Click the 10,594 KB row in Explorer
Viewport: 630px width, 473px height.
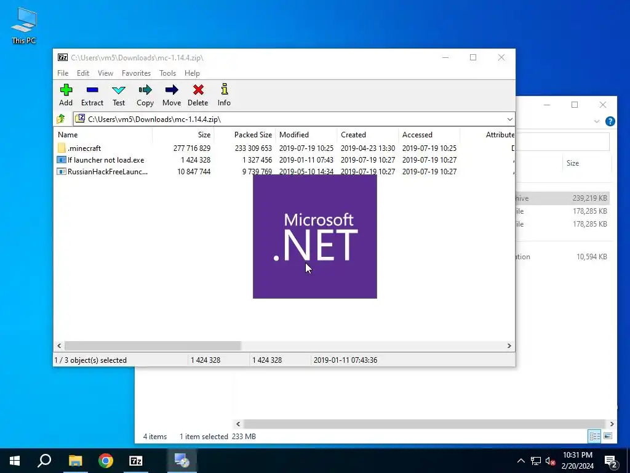[562, 257]
